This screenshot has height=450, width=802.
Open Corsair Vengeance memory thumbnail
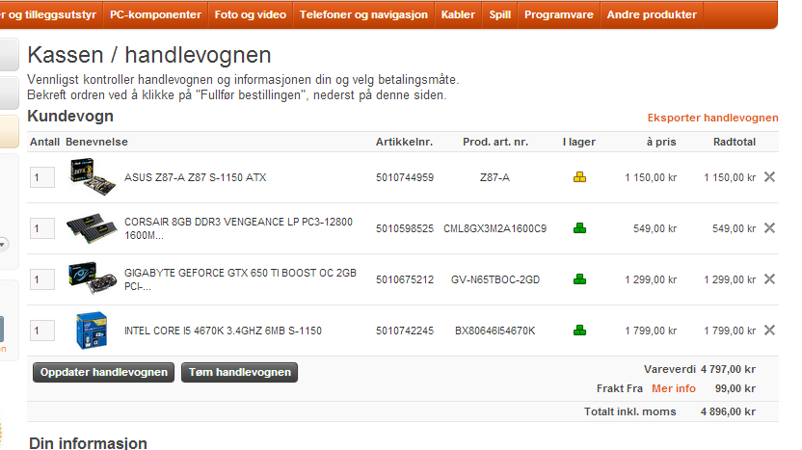[93, 228]
